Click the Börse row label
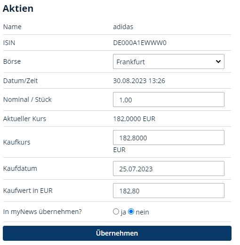 tap(12, 61)
